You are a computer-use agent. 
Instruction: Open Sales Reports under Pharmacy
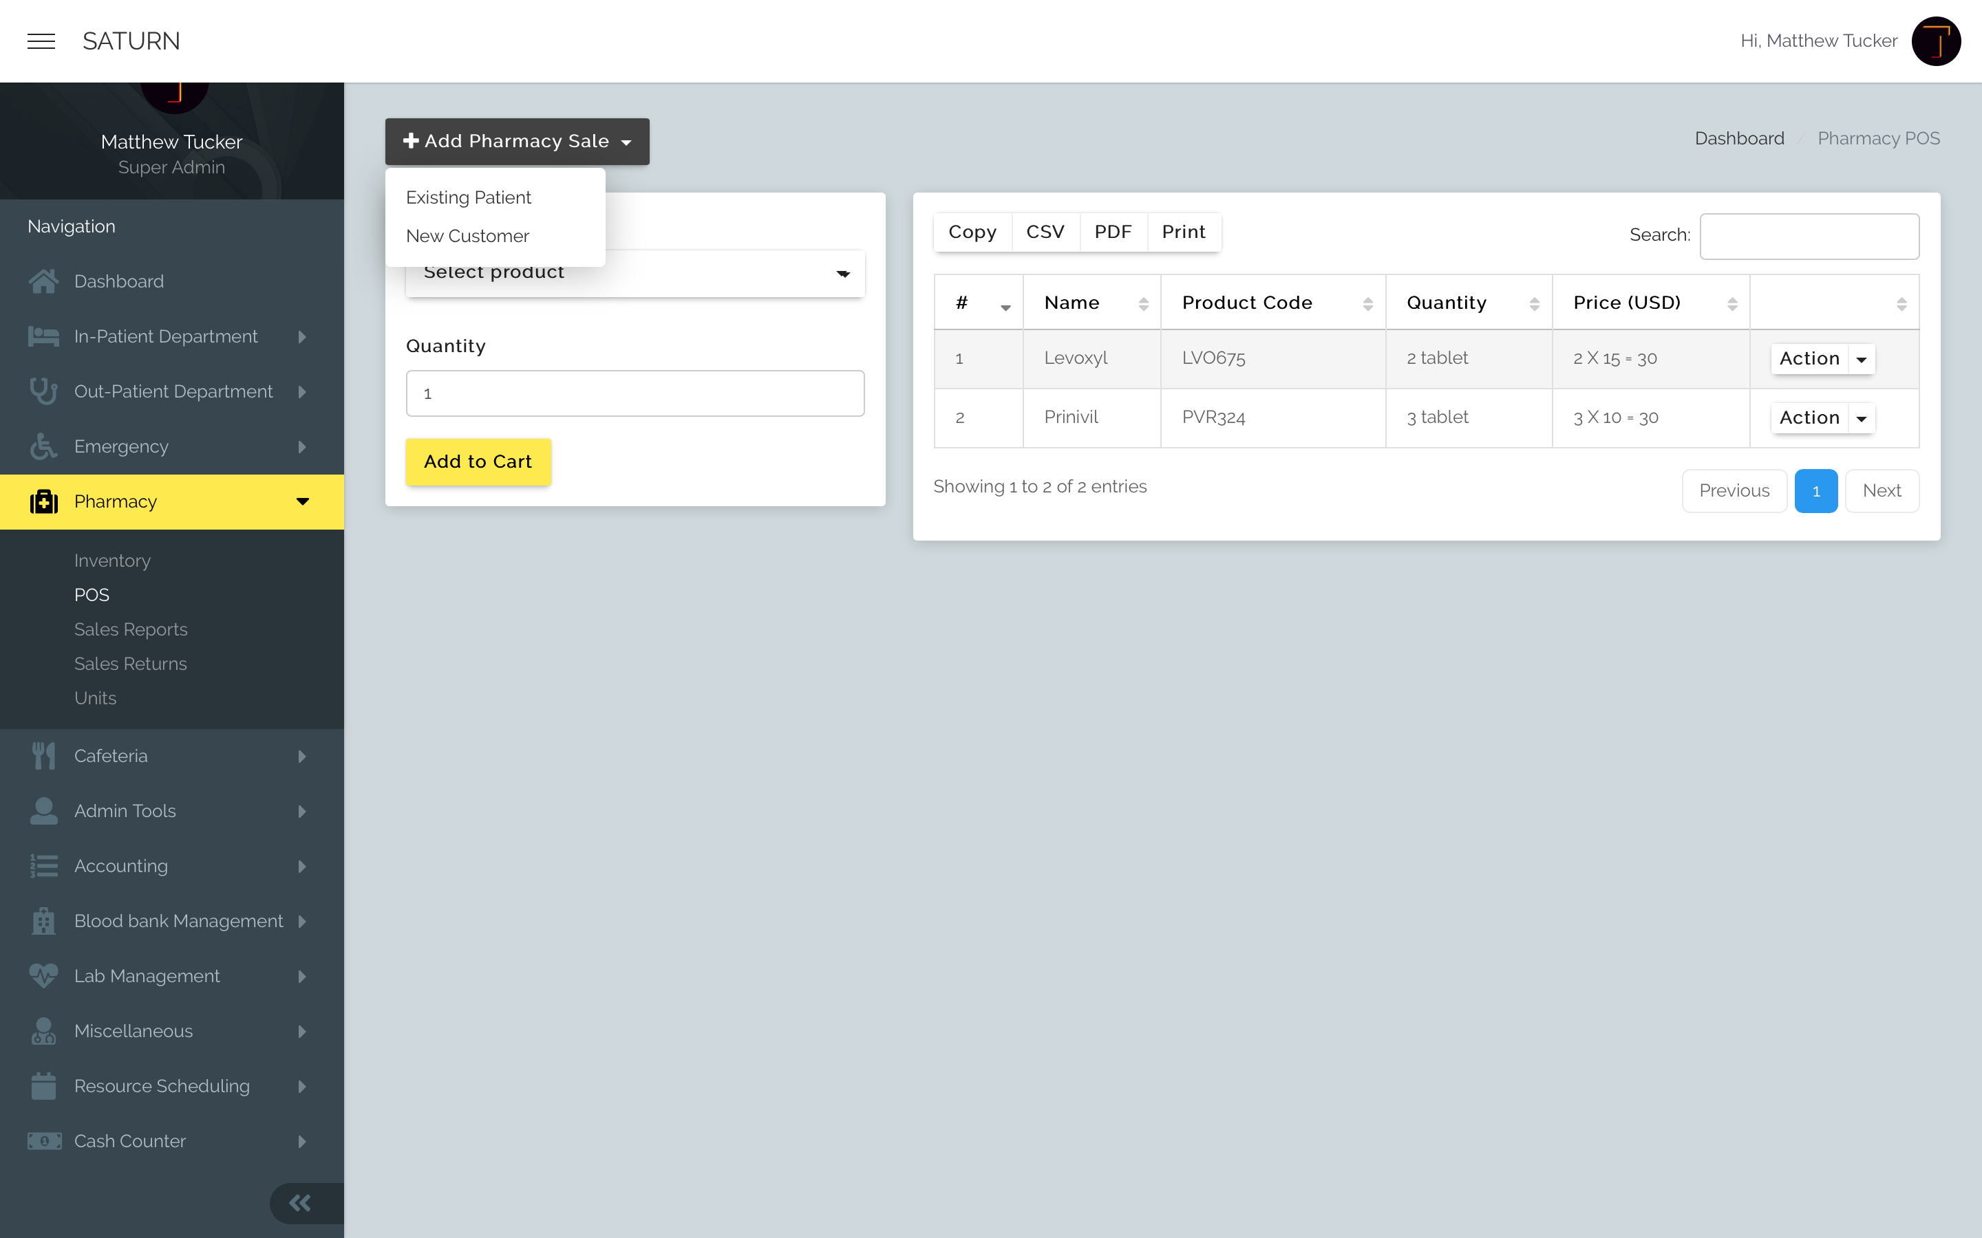[x=130, y=629]
